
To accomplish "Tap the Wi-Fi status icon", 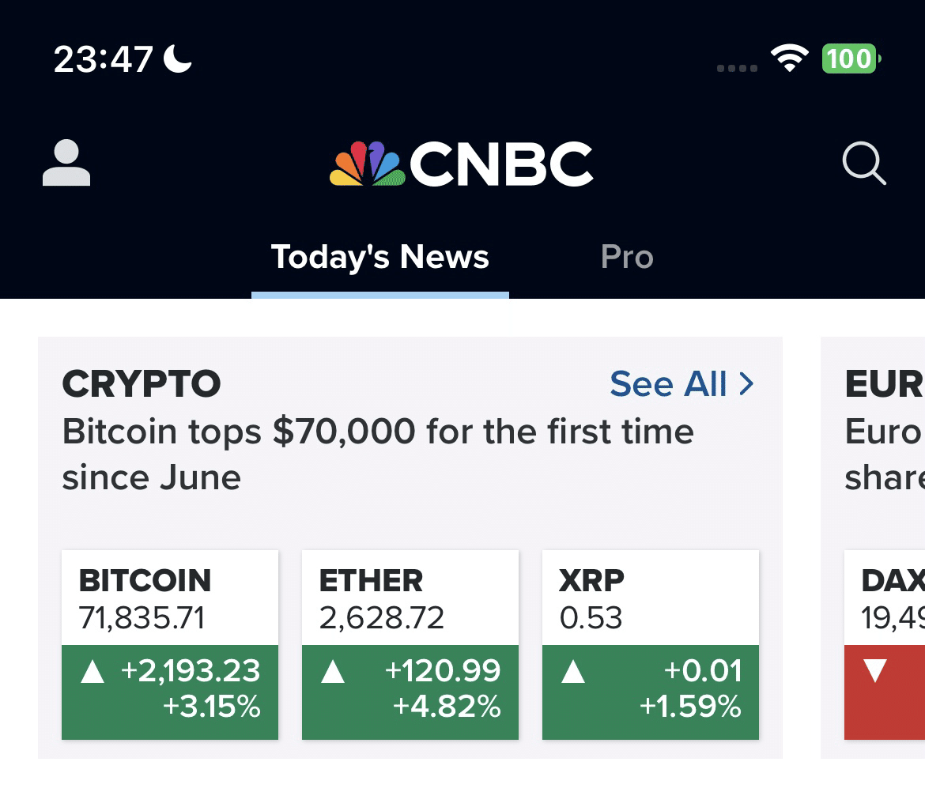I will click(789, 59).
